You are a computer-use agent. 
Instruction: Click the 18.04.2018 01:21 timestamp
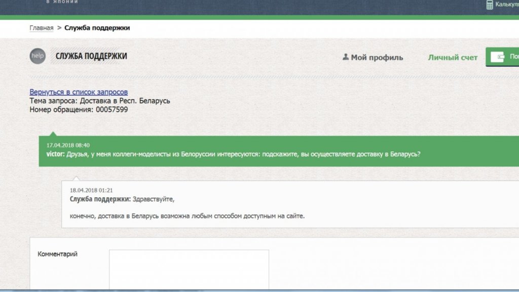91,190
